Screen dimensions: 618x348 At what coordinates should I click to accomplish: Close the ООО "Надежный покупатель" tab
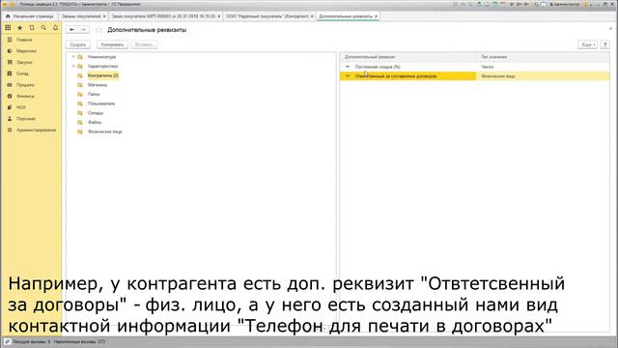click(x=312, y=16)
